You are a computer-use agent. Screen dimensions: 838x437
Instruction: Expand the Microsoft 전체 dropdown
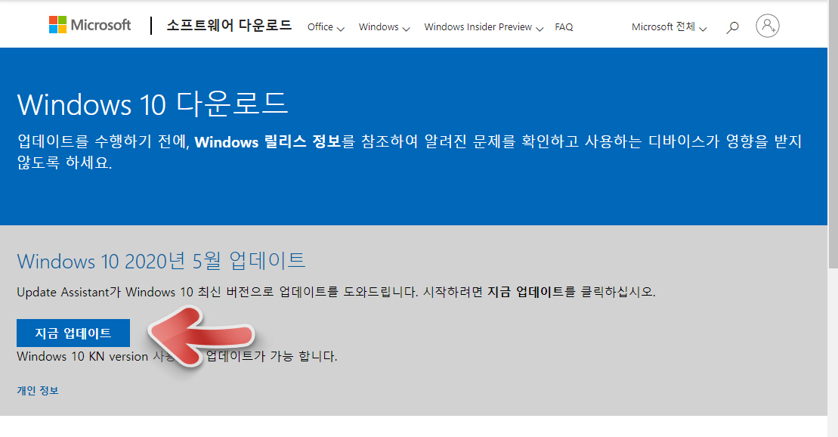tap(669, 27)
